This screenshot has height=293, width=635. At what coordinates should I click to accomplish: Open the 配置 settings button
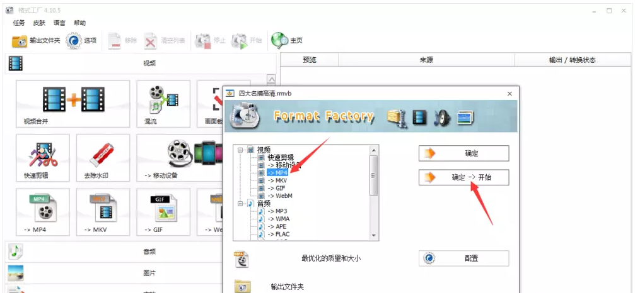[463, 258]
